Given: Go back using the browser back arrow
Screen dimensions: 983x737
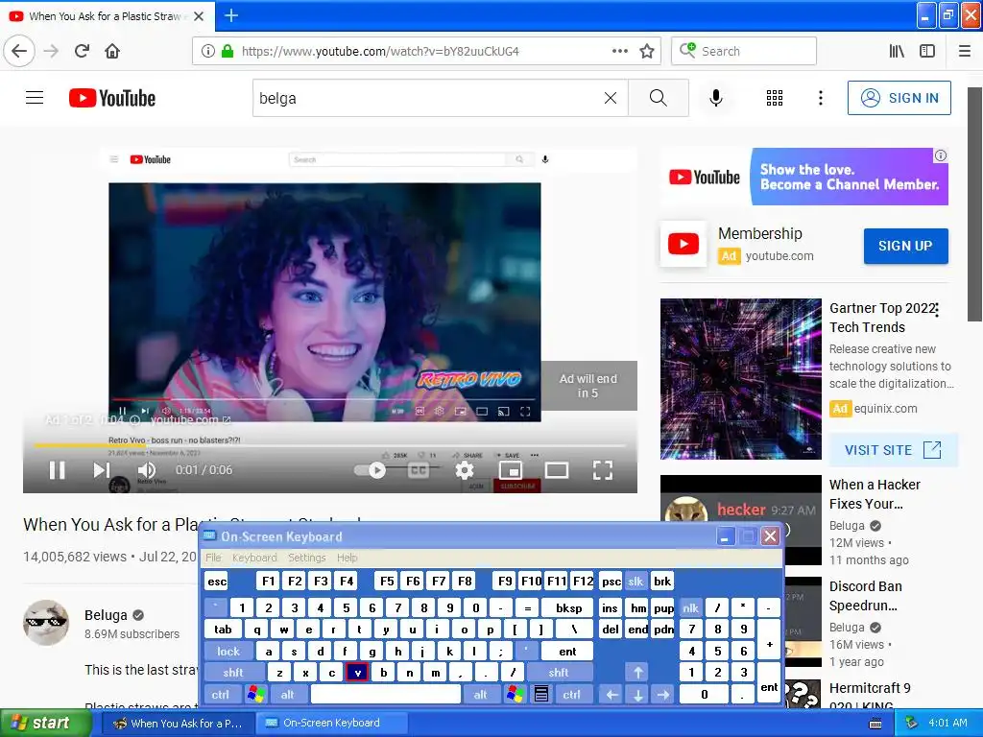Looking at the screenshot, I should (19, 51).
